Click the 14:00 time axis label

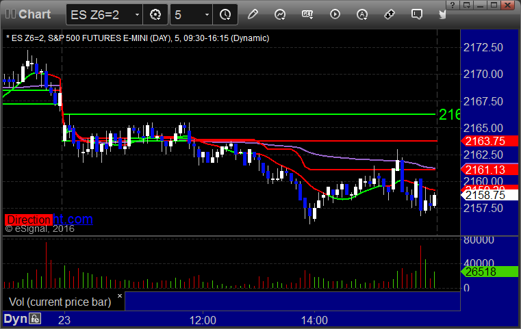click(314, 320)
